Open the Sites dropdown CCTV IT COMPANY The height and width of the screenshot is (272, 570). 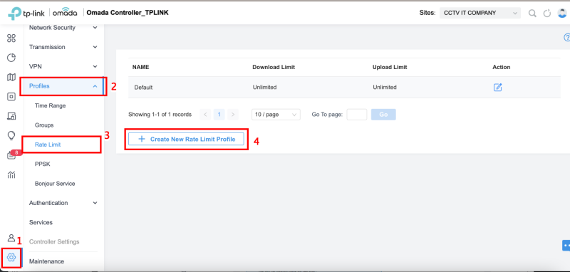(480, 13)
